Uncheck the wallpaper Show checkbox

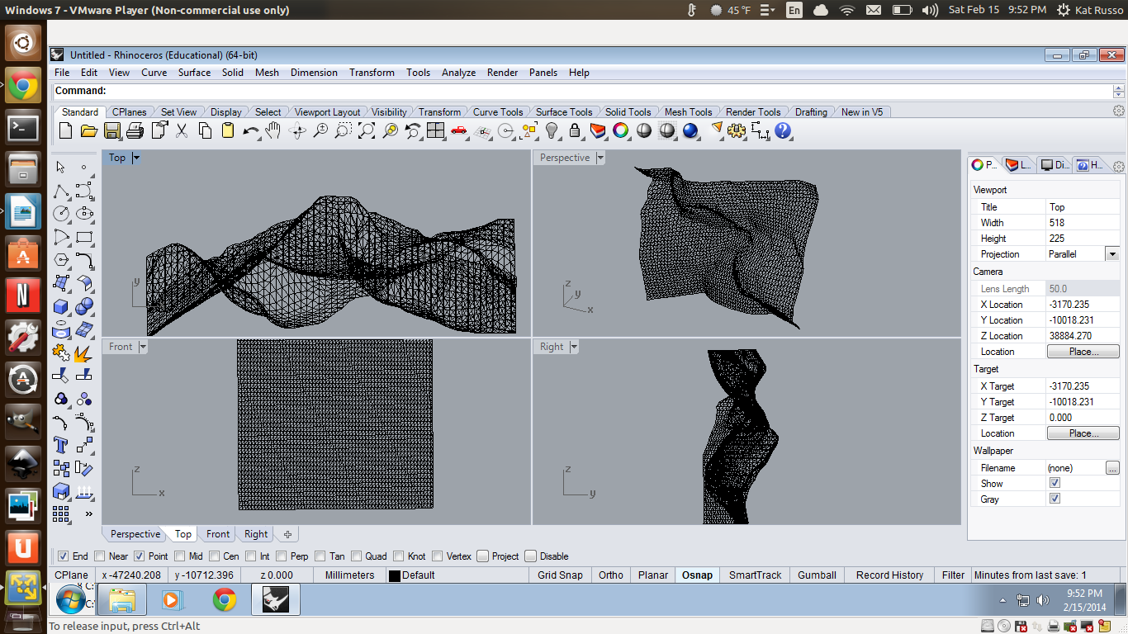click(1055, 483)
